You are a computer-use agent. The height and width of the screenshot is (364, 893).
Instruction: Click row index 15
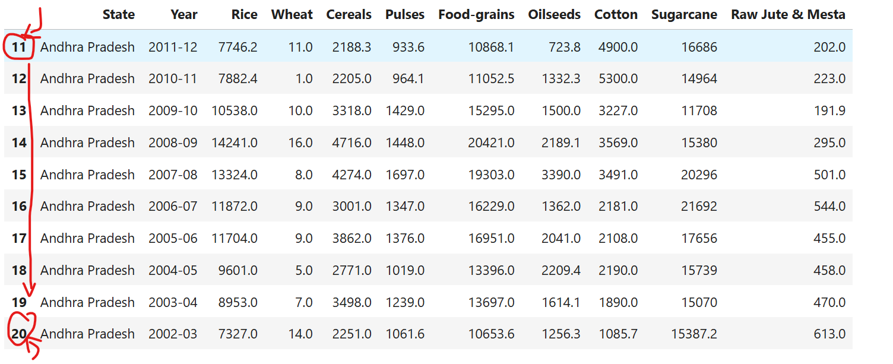pyautogui.click(x=19, y=175)
